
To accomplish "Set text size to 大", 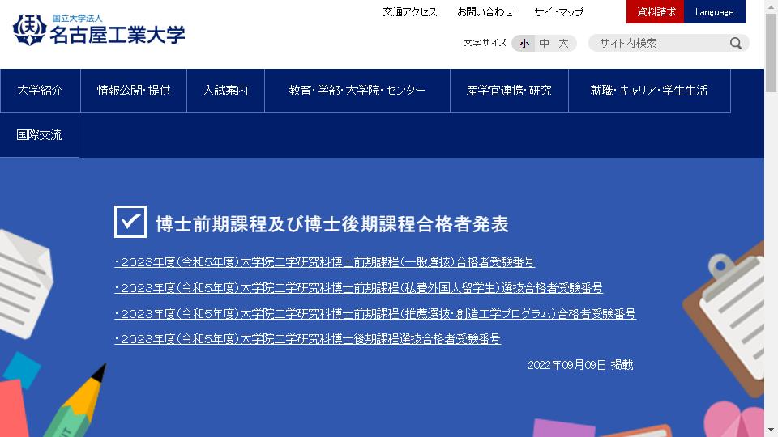I will coord(564,43).
